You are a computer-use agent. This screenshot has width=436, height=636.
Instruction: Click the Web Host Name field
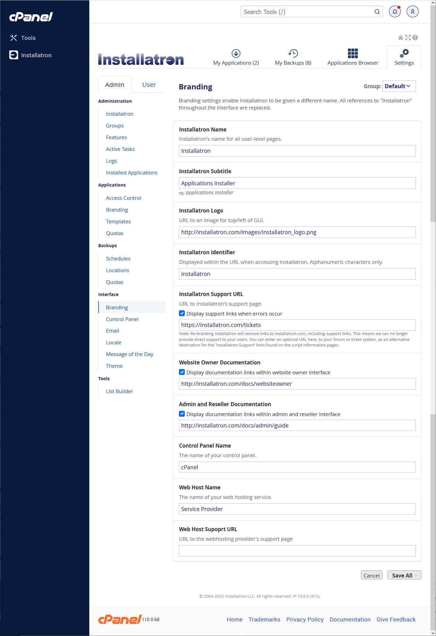coord(297,509)
